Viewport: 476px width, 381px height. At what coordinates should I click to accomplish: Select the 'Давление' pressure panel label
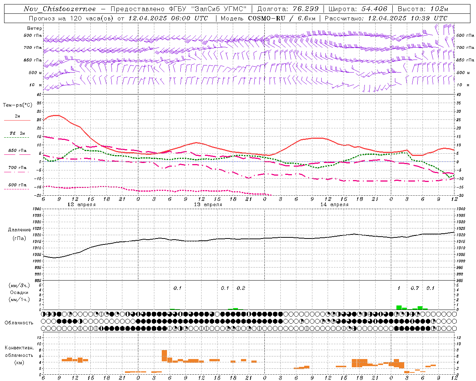point(19,230)
